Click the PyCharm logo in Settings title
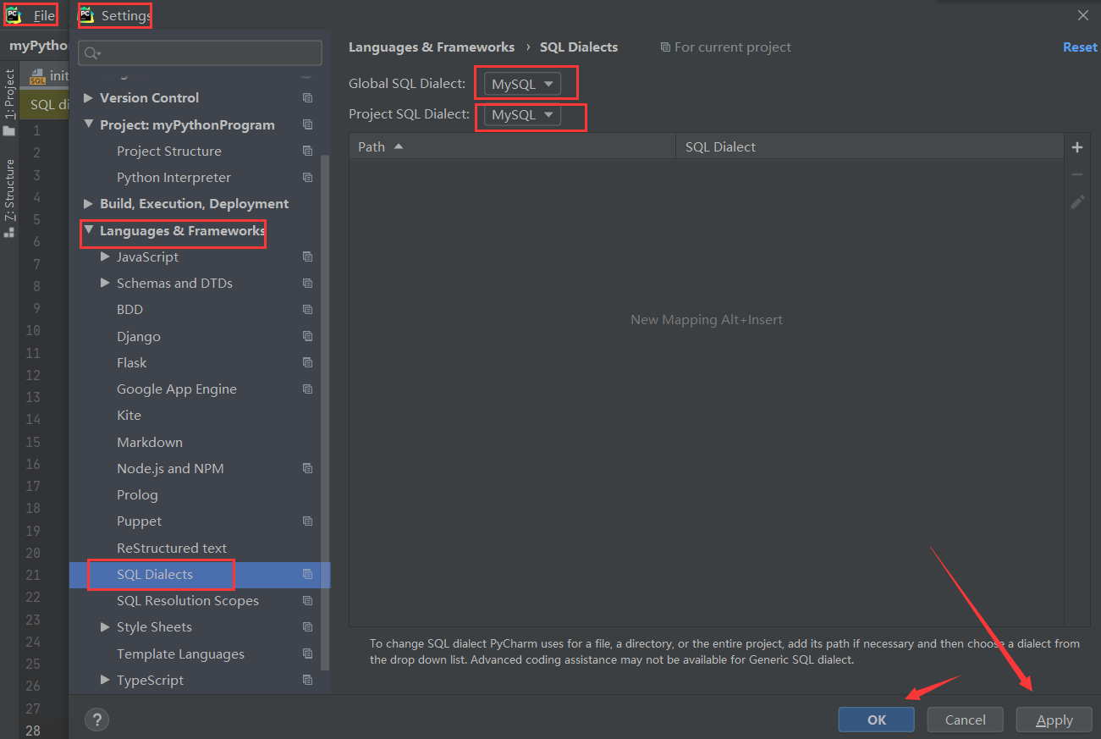 click(86, 14)
